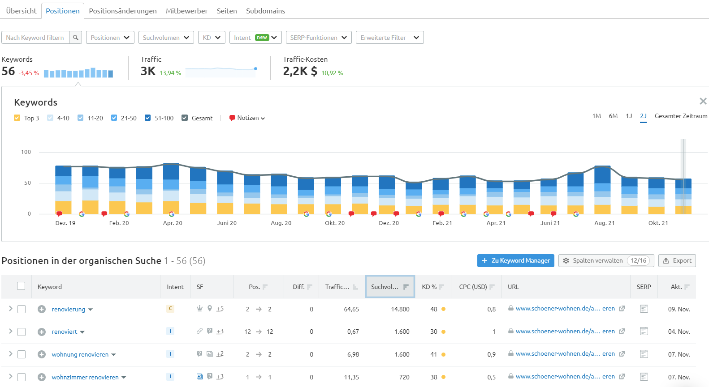Select Gesamter Zeitraum time range
The height and width of the screenshot is (387, 709).
point(681,116)
